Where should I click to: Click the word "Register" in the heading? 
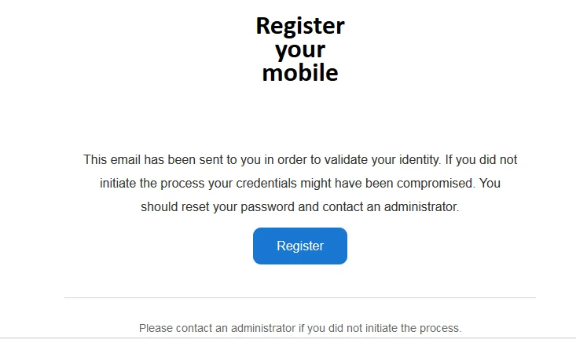point(299,26)
